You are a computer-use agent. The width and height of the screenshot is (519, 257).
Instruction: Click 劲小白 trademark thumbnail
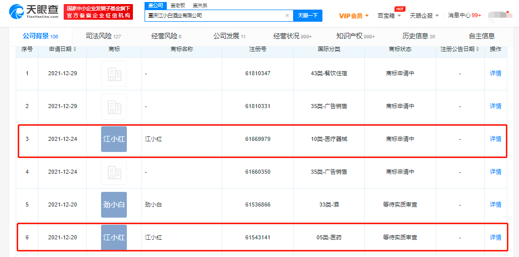[114, 204]
